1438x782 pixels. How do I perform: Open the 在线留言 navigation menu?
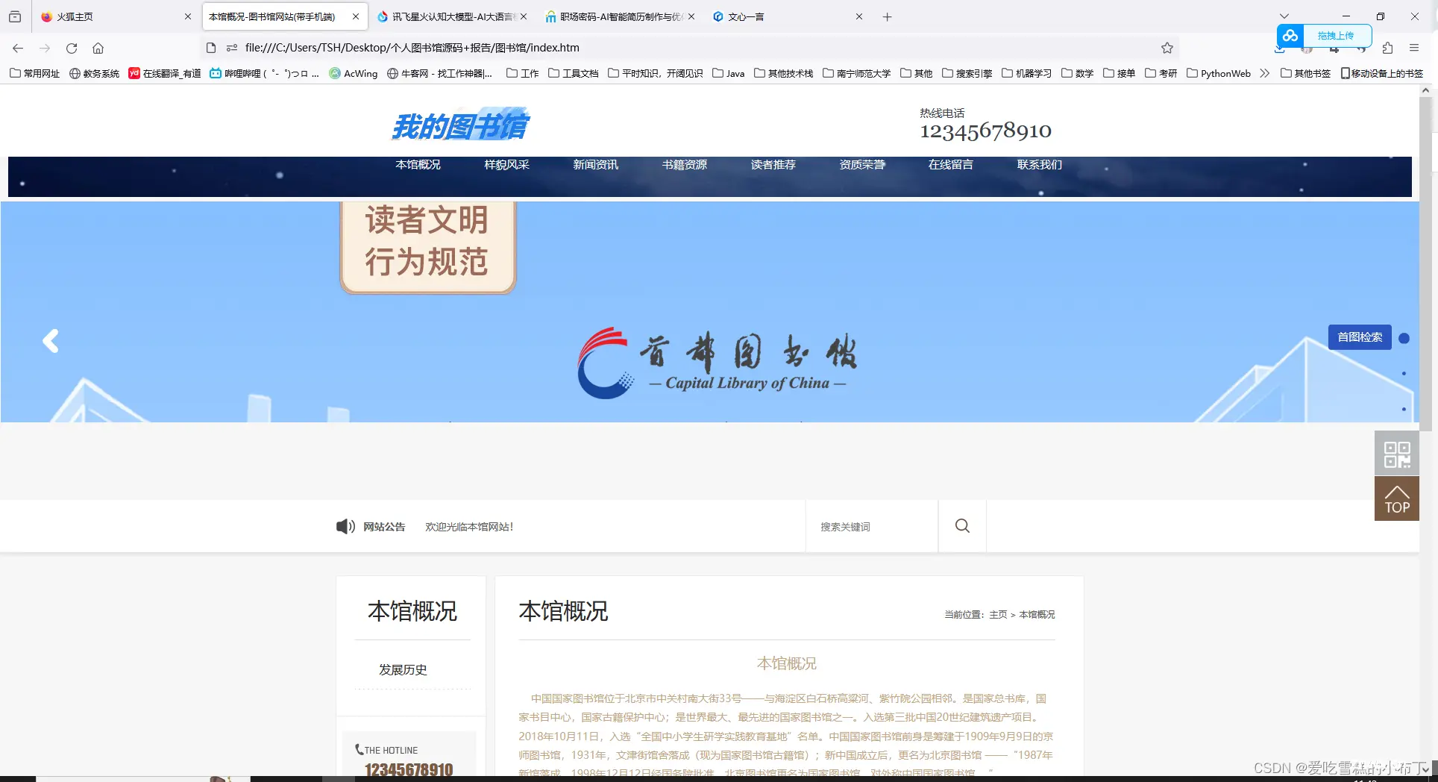950,165
